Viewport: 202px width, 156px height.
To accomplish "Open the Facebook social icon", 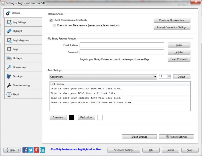I will (25, 150).
